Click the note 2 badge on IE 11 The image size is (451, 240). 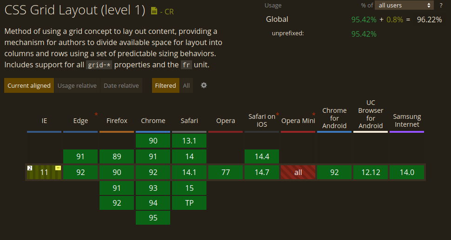30,168
